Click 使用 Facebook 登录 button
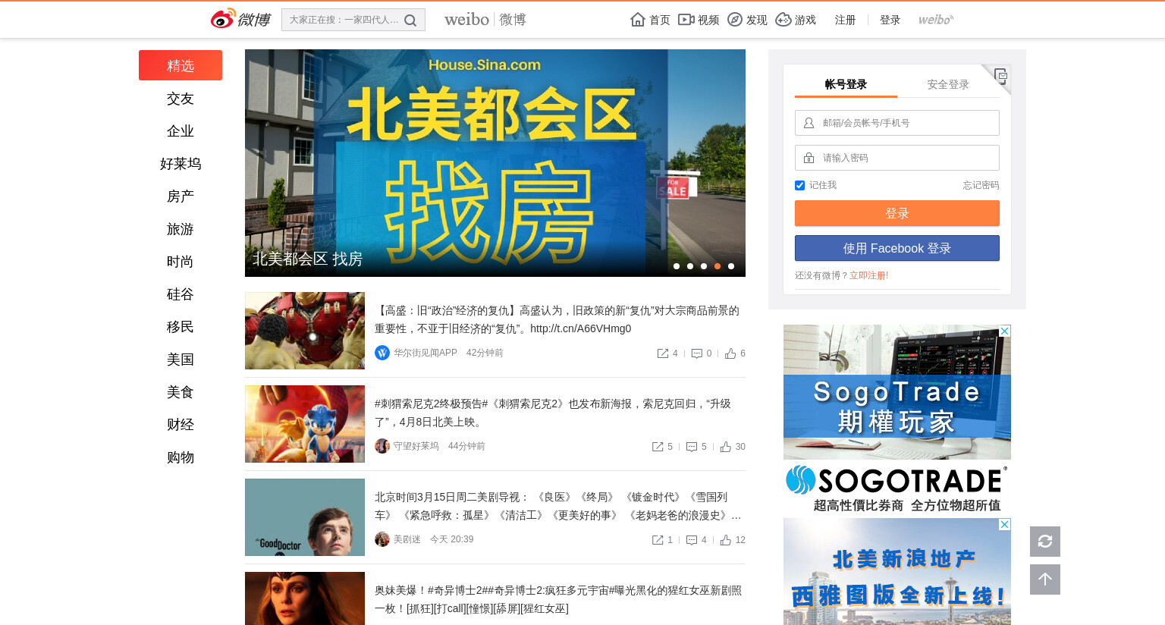 pos(897,248)
